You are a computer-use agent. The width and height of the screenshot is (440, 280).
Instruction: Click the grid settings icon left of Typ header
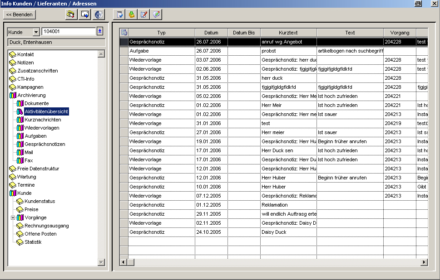coord(124,33)
